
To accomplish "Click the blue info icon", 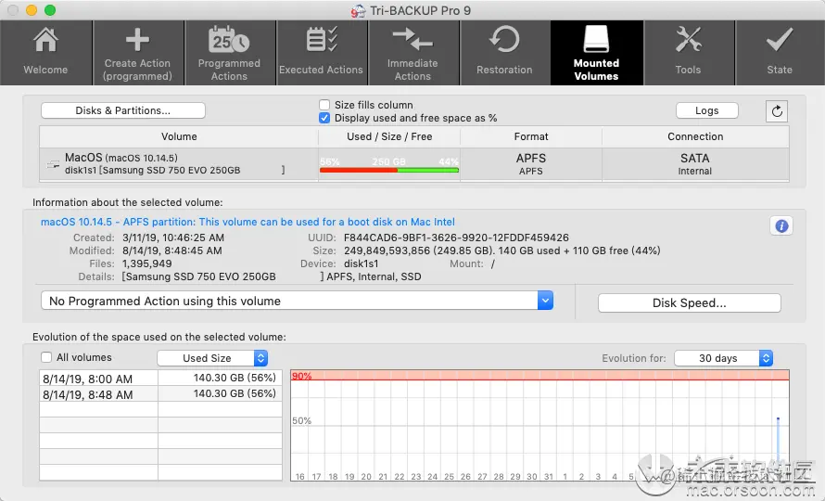I will pos(781,226).
